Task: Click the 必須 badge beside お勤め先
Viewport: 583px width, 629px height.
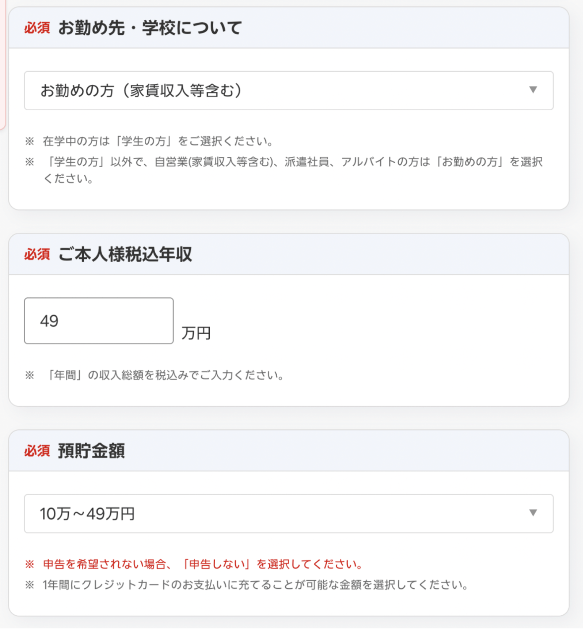Action: [x=37, y=28]
